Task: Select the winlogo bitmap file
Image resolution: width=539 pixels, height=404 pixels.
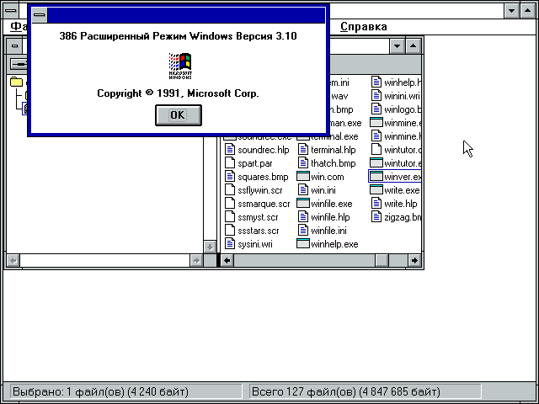Action: tap(396, 109)
